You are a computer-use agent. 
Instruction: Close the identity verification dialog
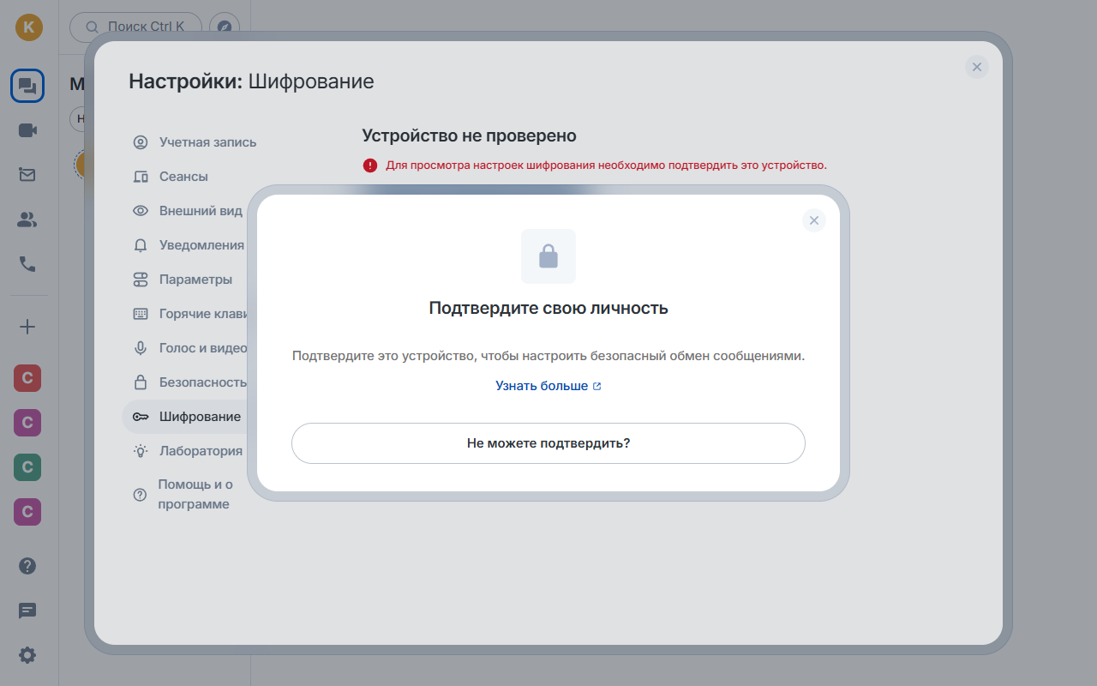[x=814, y=220]
